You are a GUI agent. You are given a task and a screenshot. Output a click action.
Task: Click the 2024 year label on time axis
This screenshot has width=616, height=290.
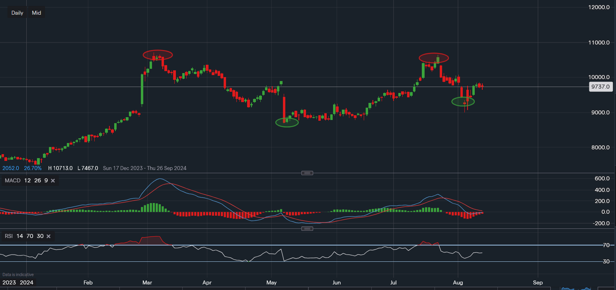(x=27, y=283)
